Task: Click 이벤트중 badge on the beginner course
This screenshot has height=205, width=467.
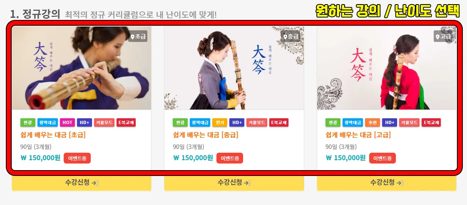Action: click(x=77, y=158)
